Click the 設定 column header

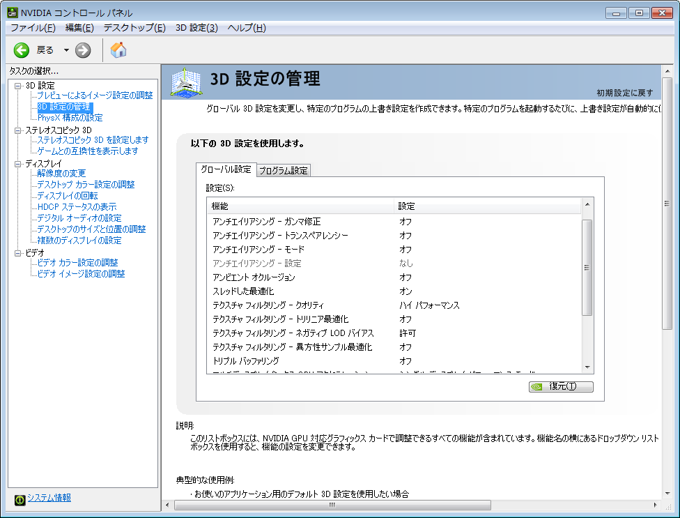(x=488, y=206)
